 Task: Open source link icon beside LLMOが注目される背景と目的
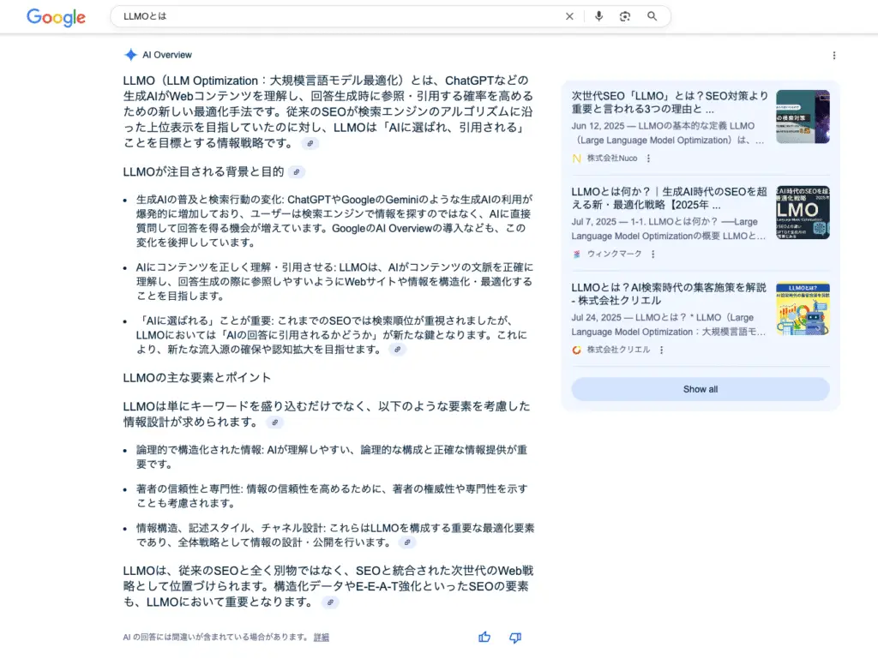297,171
